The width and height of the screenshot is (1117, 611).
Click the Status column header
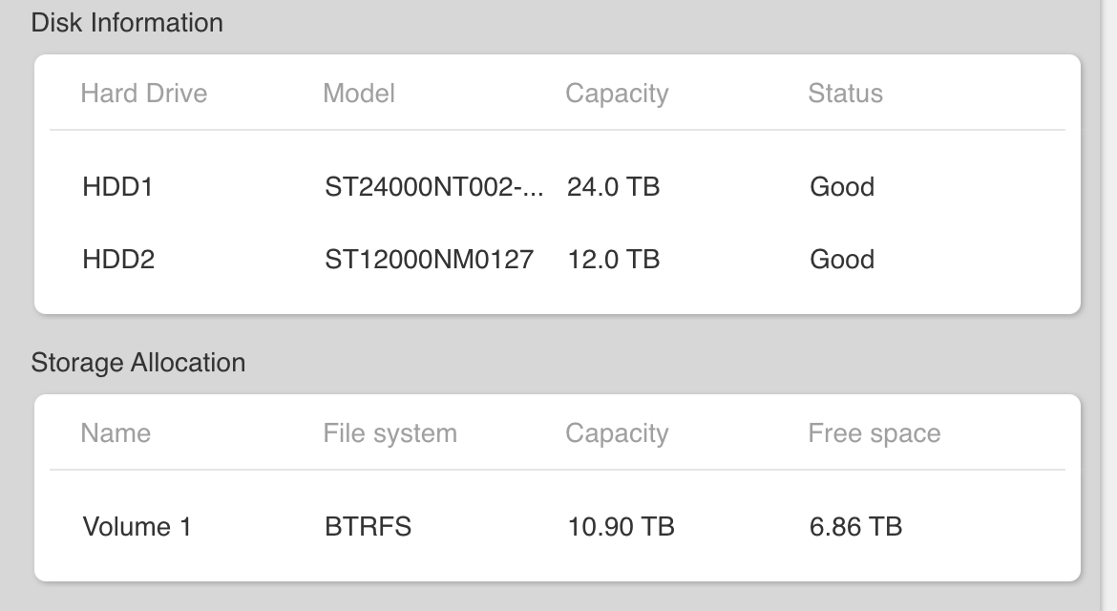point(846,94)
